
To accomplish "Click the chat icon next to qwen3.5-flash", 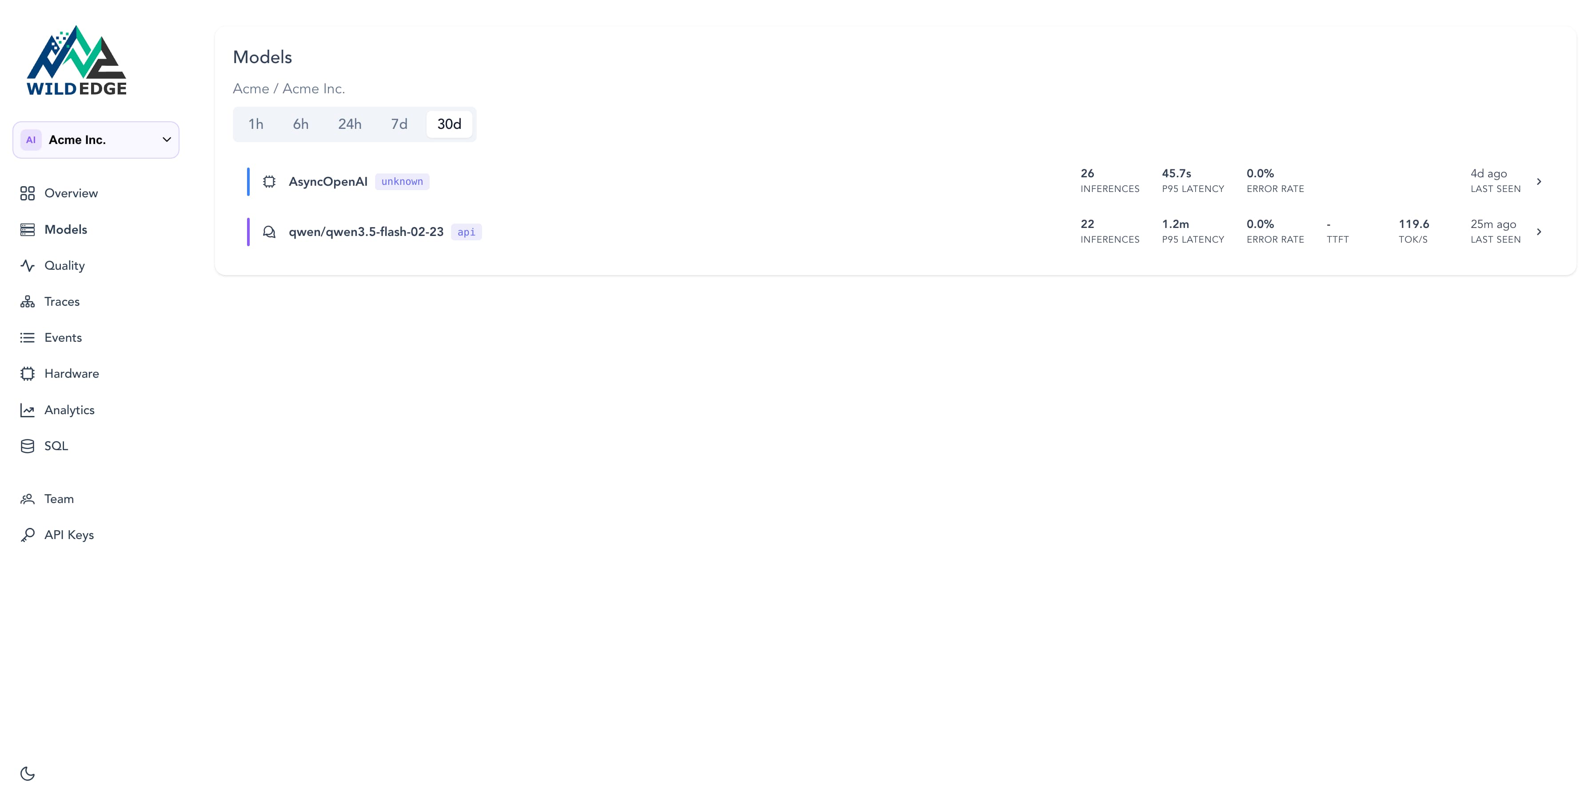I will coord(270,232).
